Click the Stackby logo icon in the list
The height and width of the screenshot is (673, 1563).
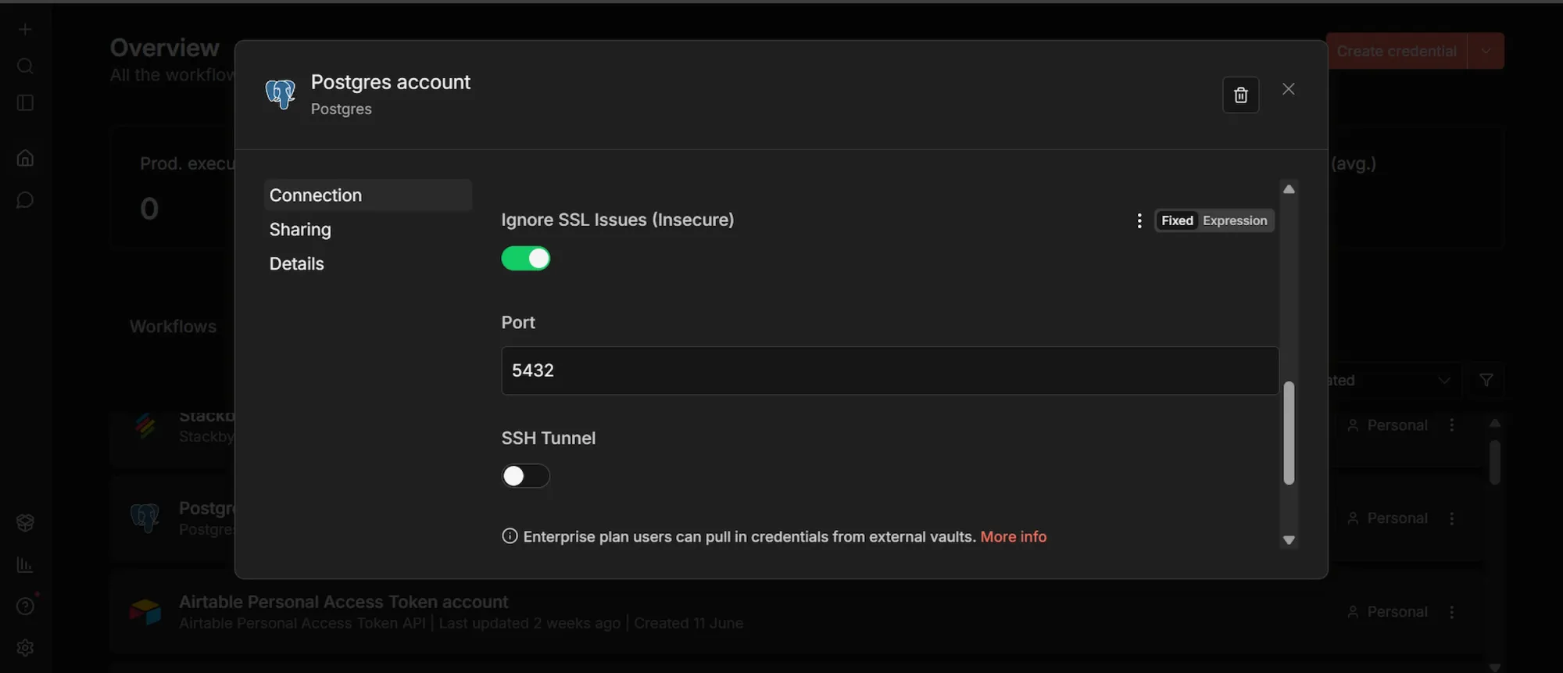tap(145, 426)
